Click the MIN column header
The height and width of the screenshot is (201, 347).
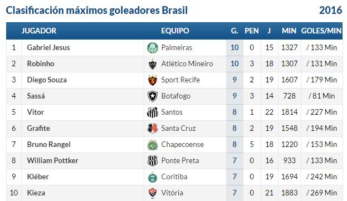pos(289,31)
